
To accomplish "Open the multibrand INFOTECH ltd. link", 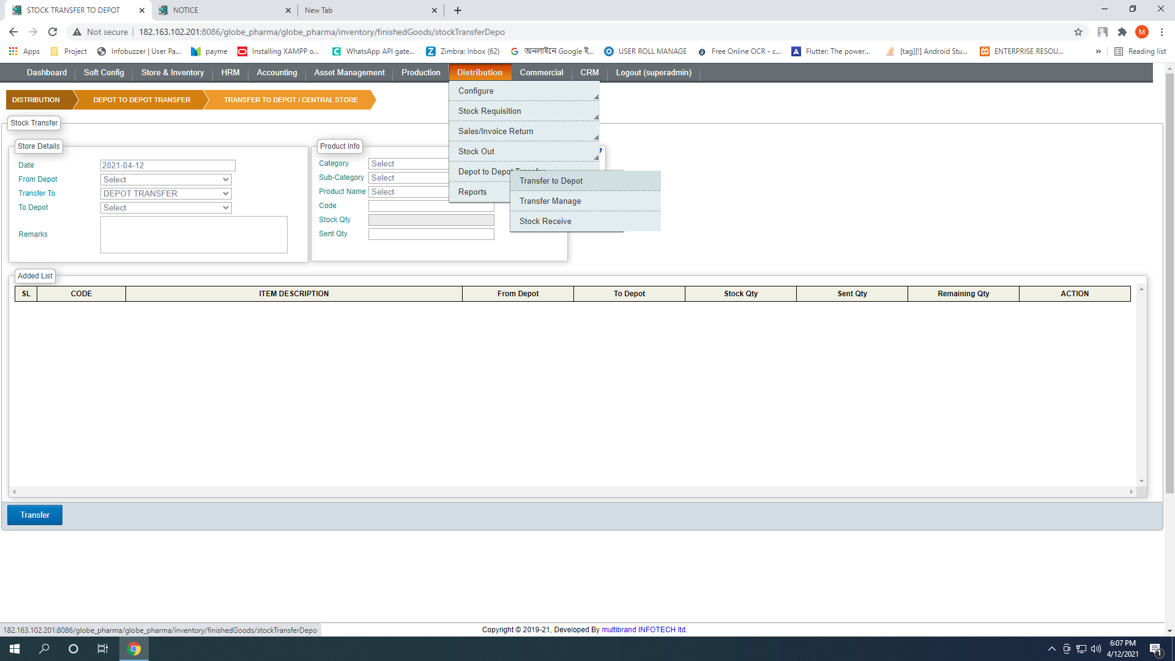I will (644, 630).
